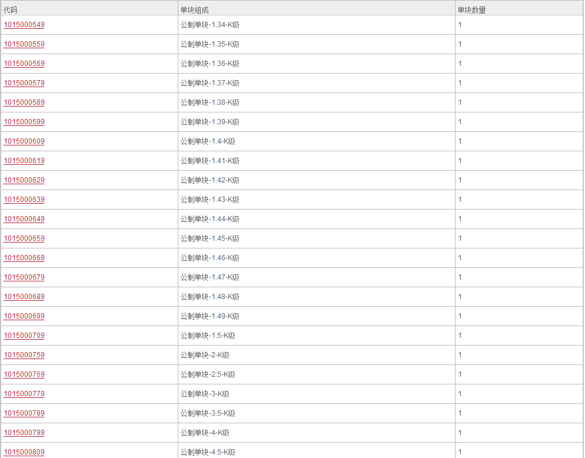585x458 pixels.
Task: Select cell 公制单块-1.45-K级
Action: (317, 238)
